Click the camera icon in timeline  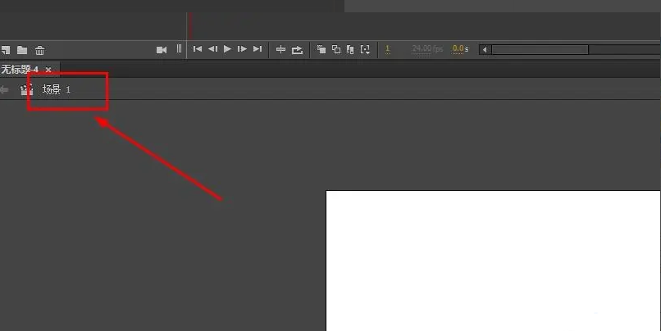click(162, 49)
